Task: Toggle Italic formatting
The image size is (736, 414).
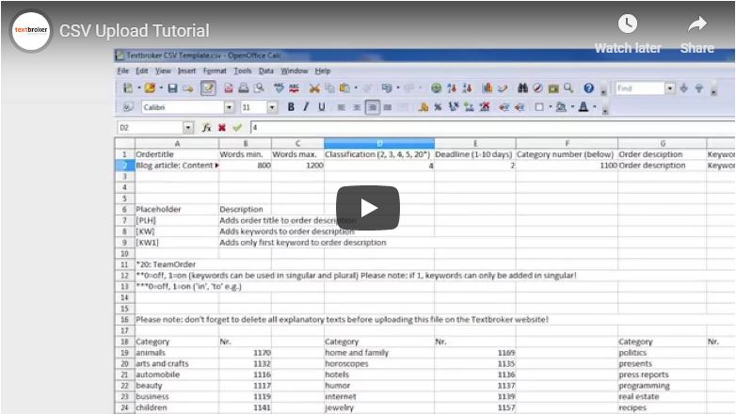Action: tap(306, 107)
